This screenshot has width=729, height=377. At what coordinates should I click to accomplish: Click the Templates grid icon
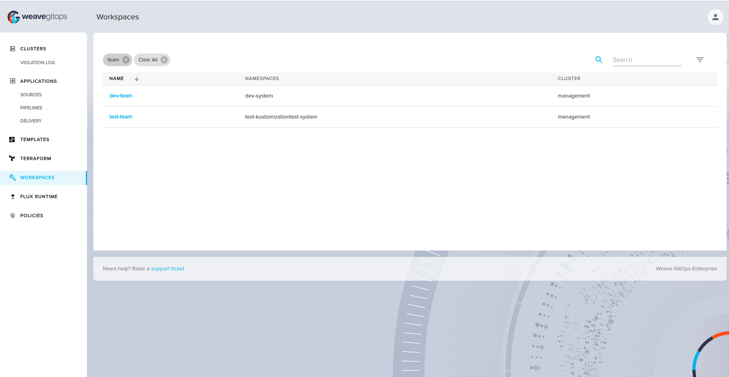(12, 140)
